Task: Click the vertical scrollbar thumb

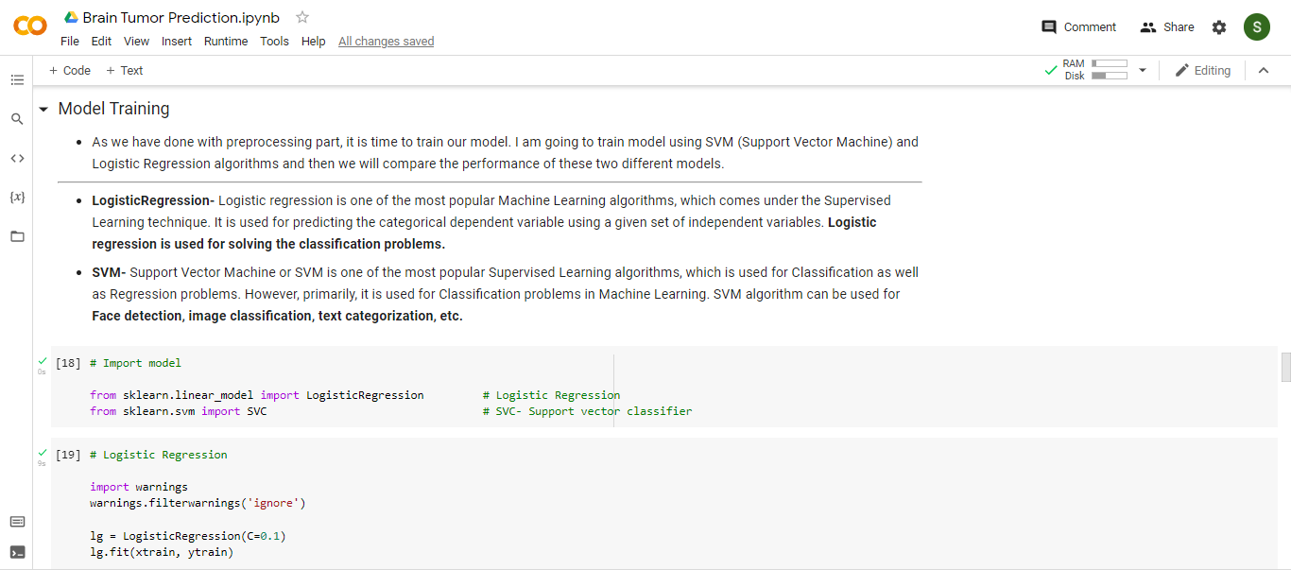Action: 1285,367
